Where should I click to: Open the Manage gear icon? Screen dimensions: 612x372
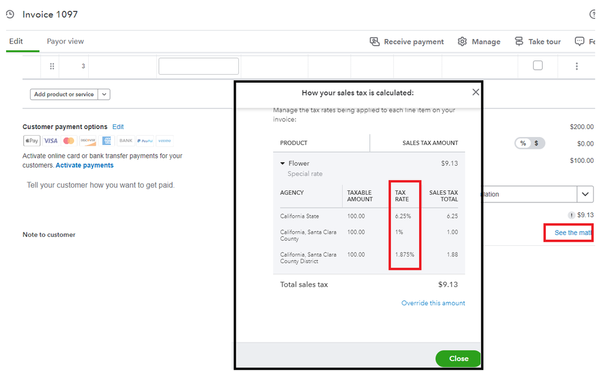(463, 42)
